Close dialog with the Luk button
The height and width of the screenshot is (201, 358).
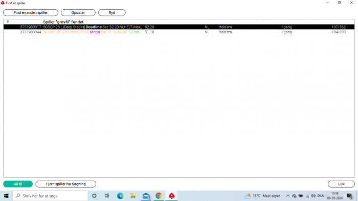tap(341, 184)
